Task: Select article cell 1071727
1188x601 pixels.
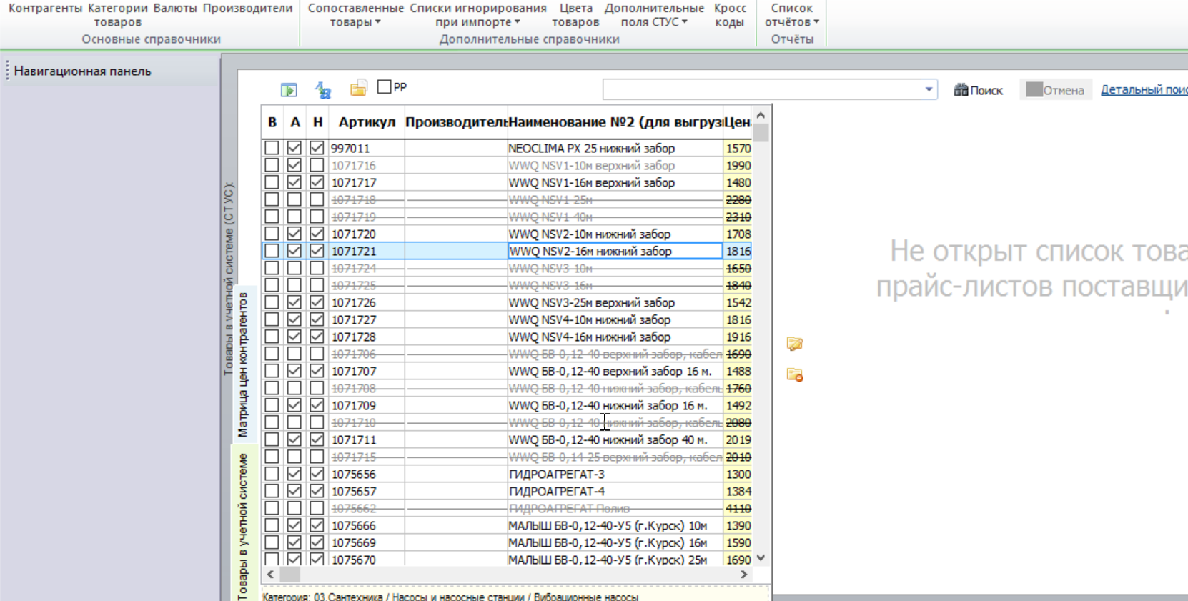Action: pyautogui.click(x=367, y=319)
